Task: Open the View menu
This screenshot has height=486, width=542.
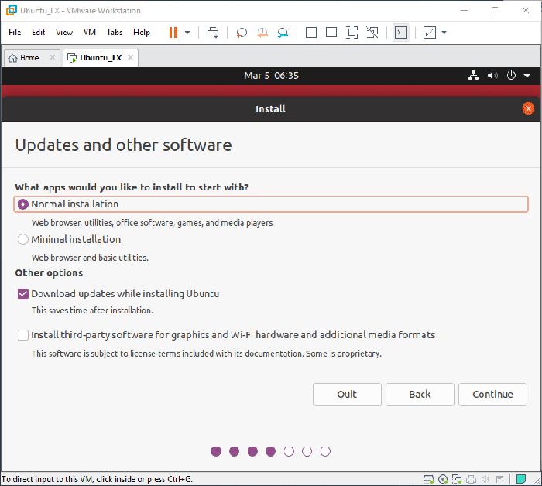Action: tap(64, 33)
